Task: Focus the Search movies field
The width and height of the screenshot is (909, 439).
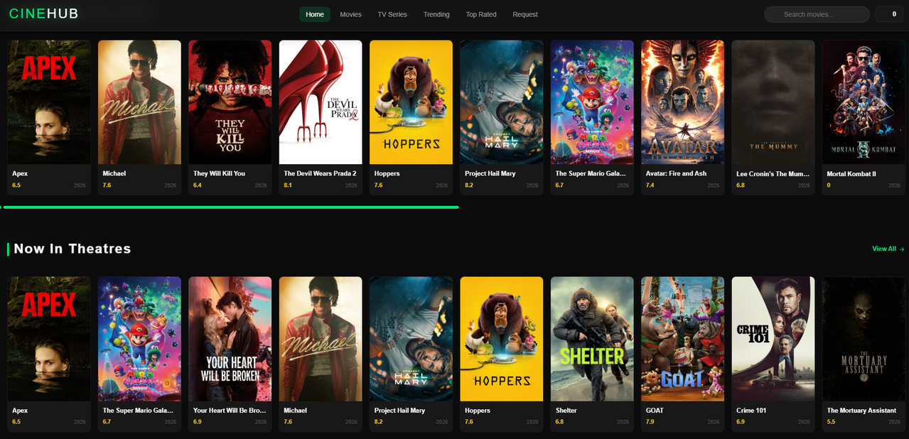Action: click(x=817, y=14)
